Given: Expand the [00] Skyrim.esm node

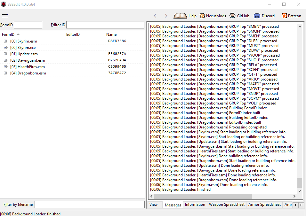Looking at the screenshot, I should point(5,41).
